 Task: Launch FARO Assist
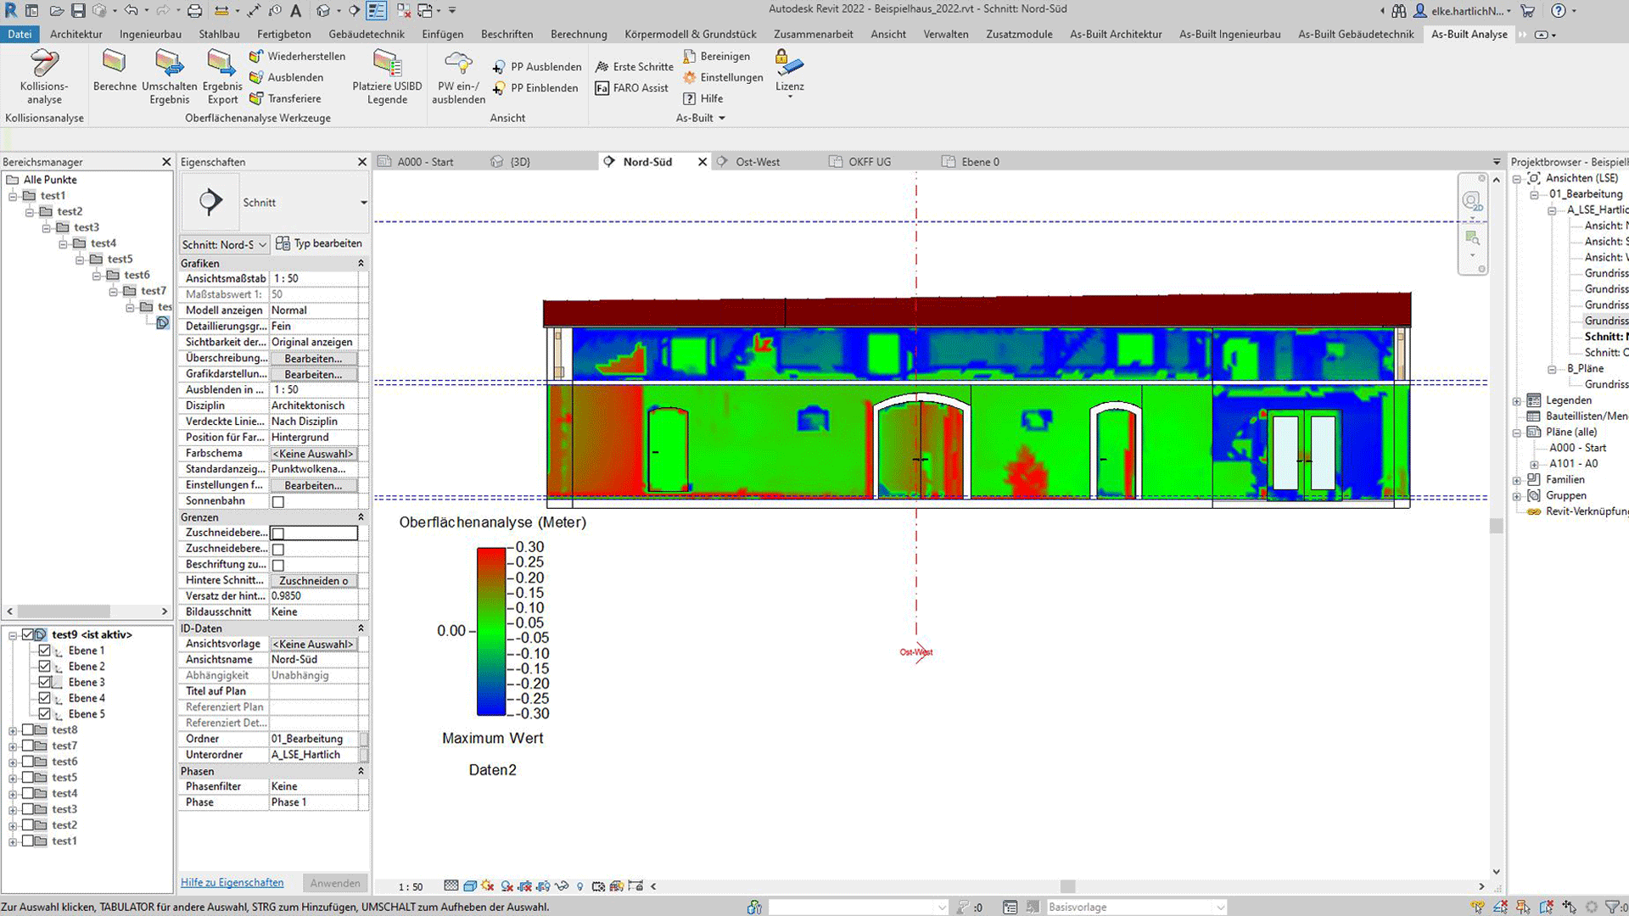(x=631, y=87)
